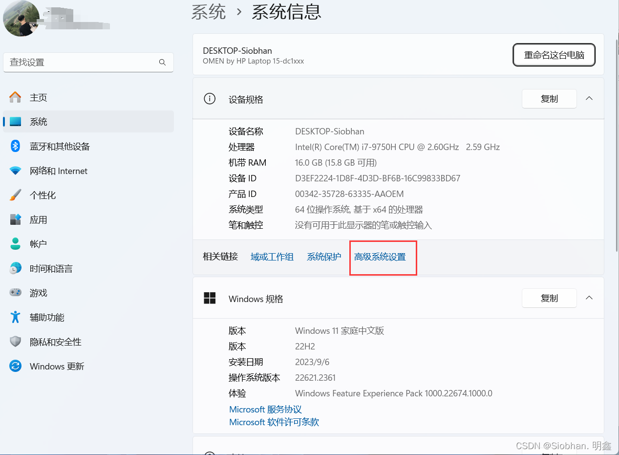Open Microsoft 软件许可条款 link
The height and width of the screenshot is (455, 619).
(x=274, y=422)
